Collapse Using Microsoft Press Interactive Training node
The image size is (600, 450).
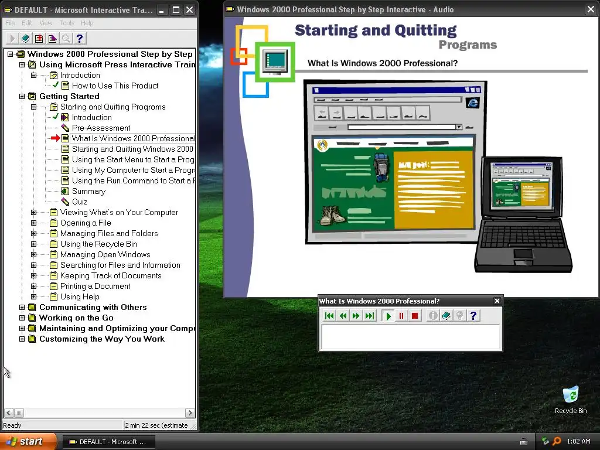coord(22,64)
